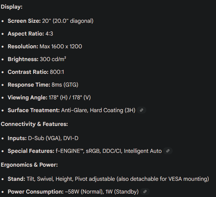Click the Surface Treatment label
Image resolution: width=216 pixels, height=197 pixels.
(x=34, y=110)
